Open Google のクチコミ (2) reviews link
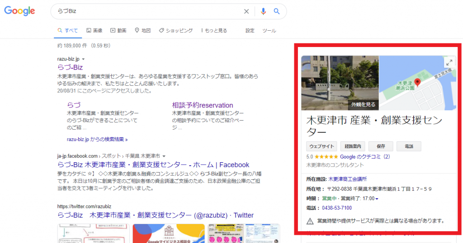The image size is (463, 243). click(365, 157)
